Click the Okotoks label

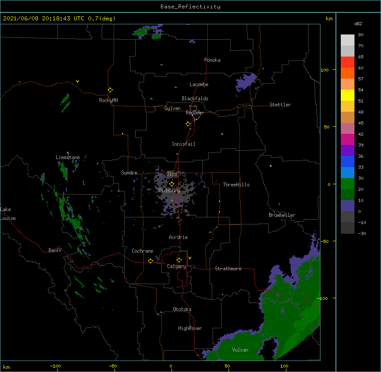pos(182,309)
